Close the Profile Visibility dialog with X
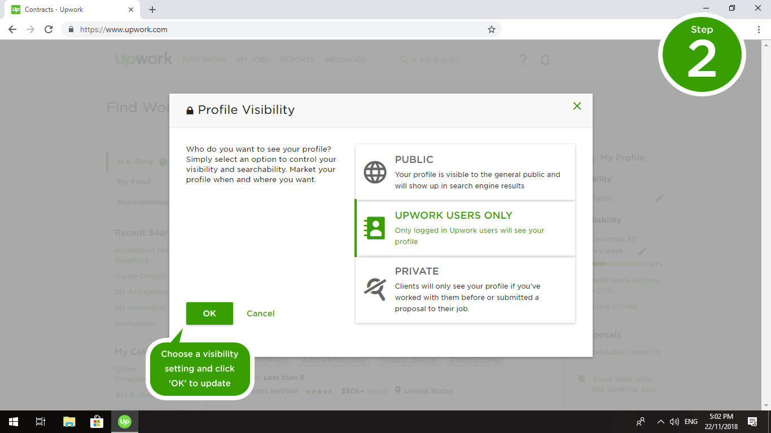 coord(577,106)
